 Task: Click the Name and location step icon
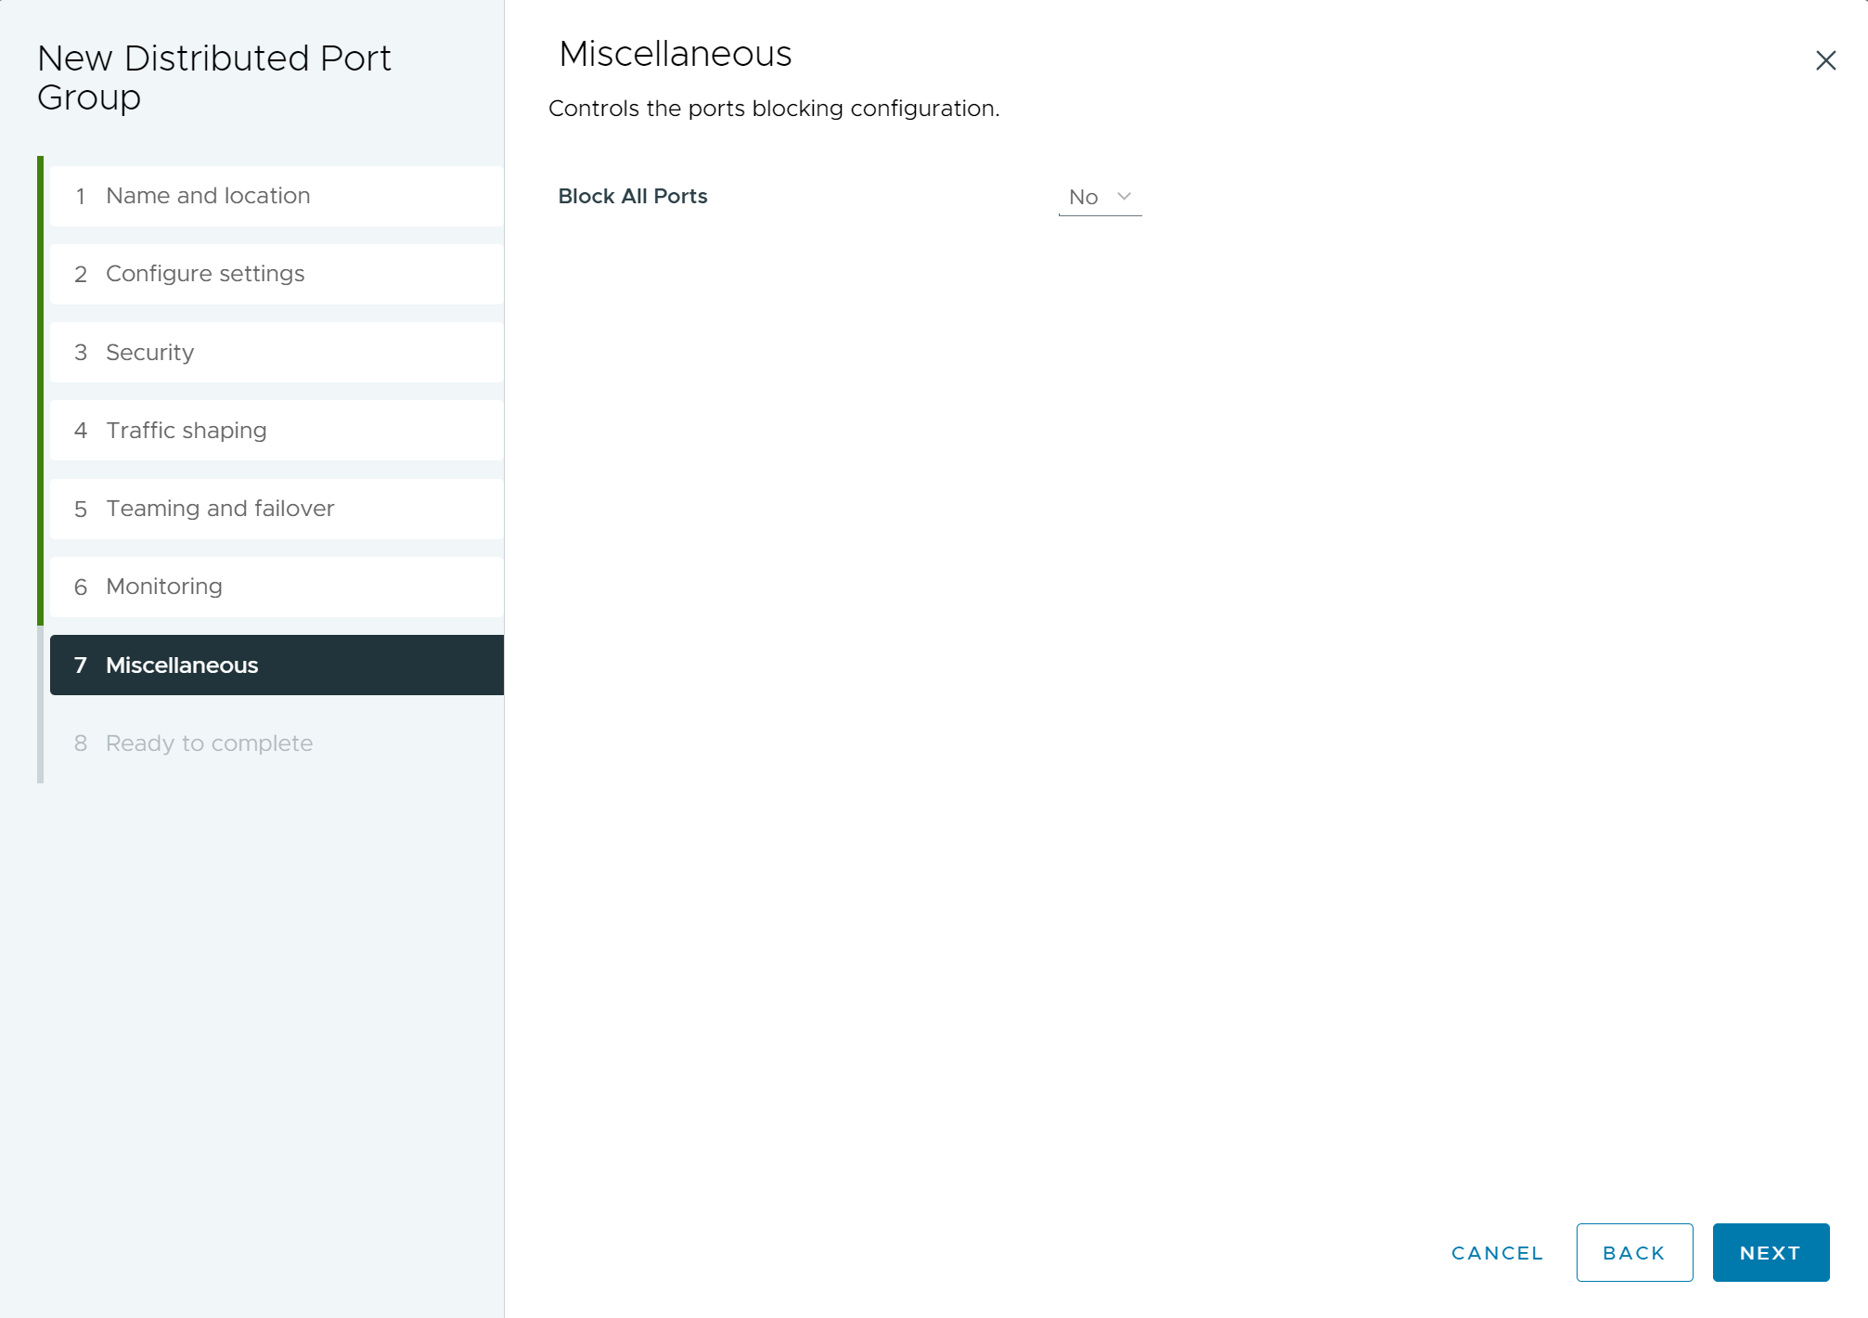coord(80,196)
